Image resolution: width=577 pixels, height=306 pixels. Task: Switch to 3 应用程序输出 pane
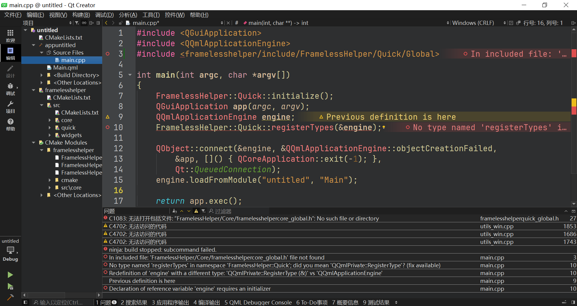[x=170, y=302]
